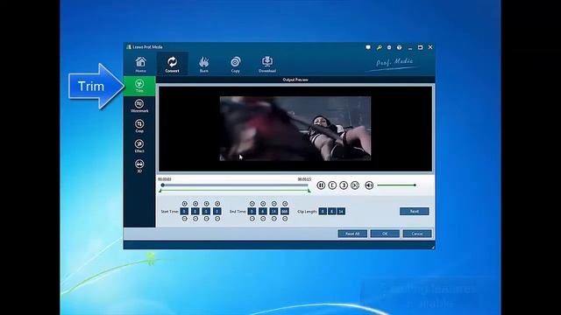Click the playback progress bar
Screen dimensions: 561x315
click(235, 185)
